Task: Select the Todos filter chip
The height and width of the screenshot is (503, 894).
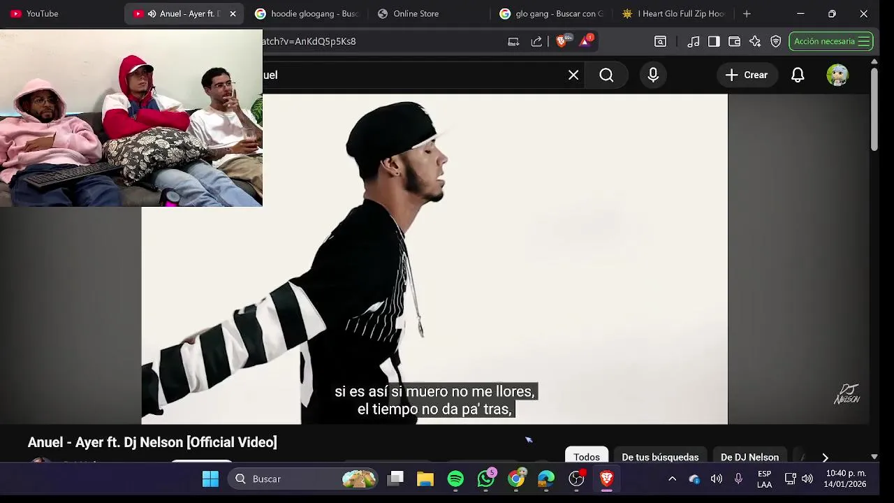Action: (587, 457)
